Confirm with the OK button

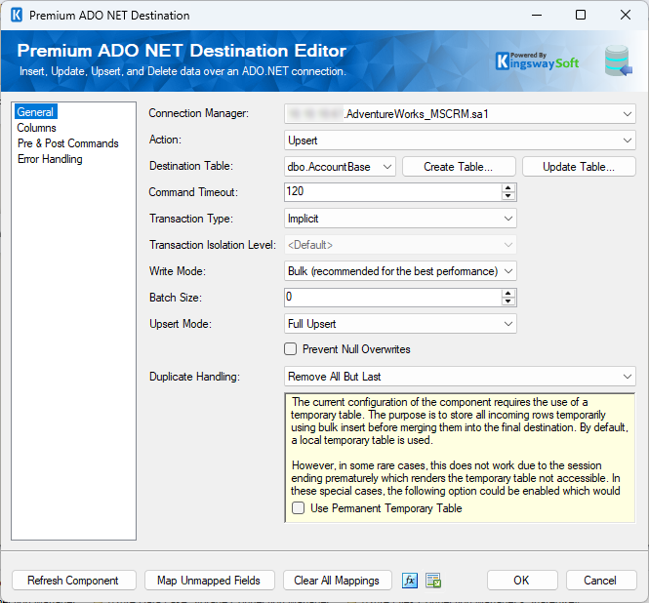(522, 581)
